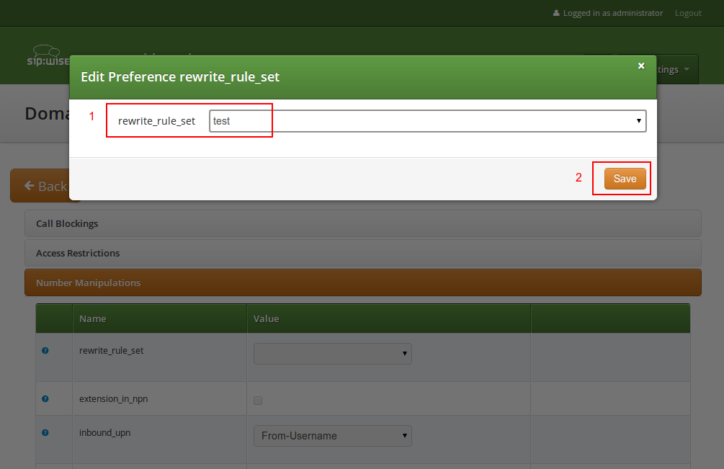Click the help icon beside rewrite_rule_set row
724x469 pixels.
click(x=45, y=350)
